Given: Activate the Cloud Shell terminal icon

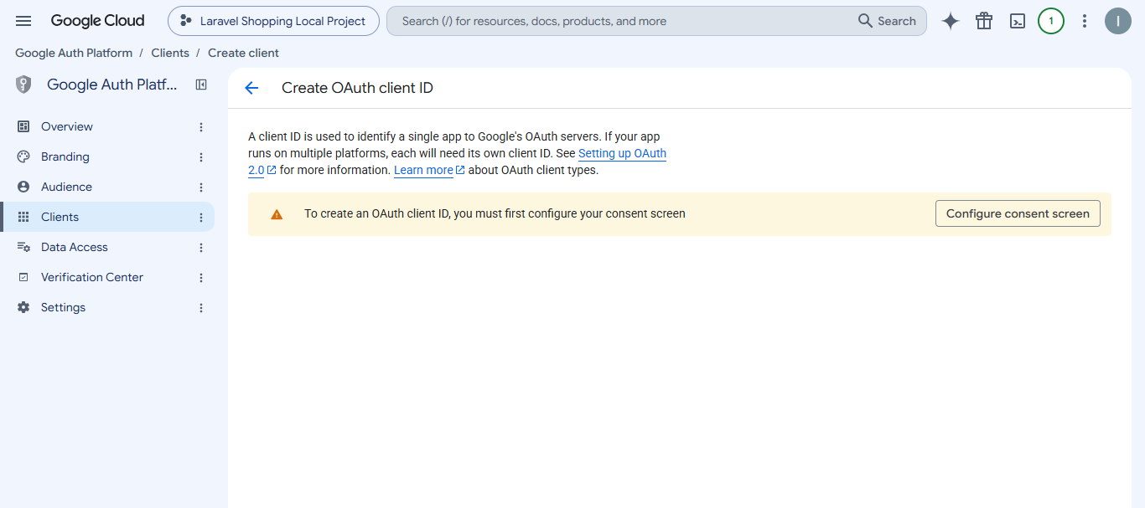Looking at the screenshot, I should coord(1018,21).
